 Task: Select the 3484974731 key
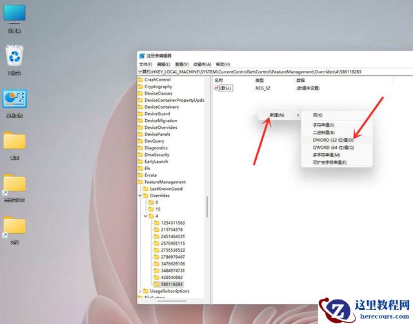(173, 271)
